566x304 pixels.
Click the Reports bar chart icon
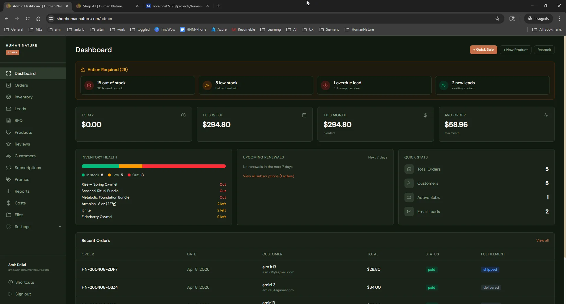[9, 191]
